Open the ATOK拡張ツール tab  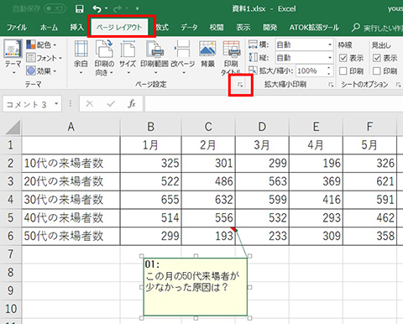(314, 27)
